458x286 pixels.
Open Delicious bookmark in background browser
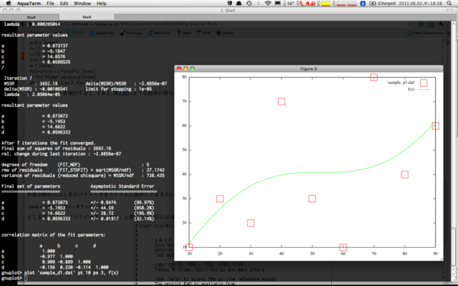click(x=132, y=33)
